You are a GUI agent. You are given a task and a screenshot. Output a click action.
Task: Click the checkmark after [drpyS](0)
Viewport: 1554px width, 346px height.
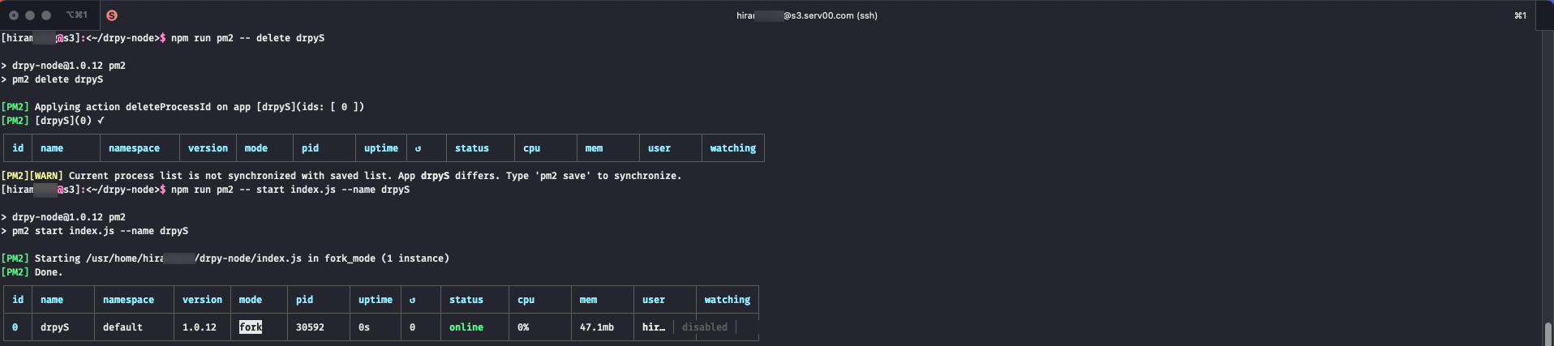point(101,121)
